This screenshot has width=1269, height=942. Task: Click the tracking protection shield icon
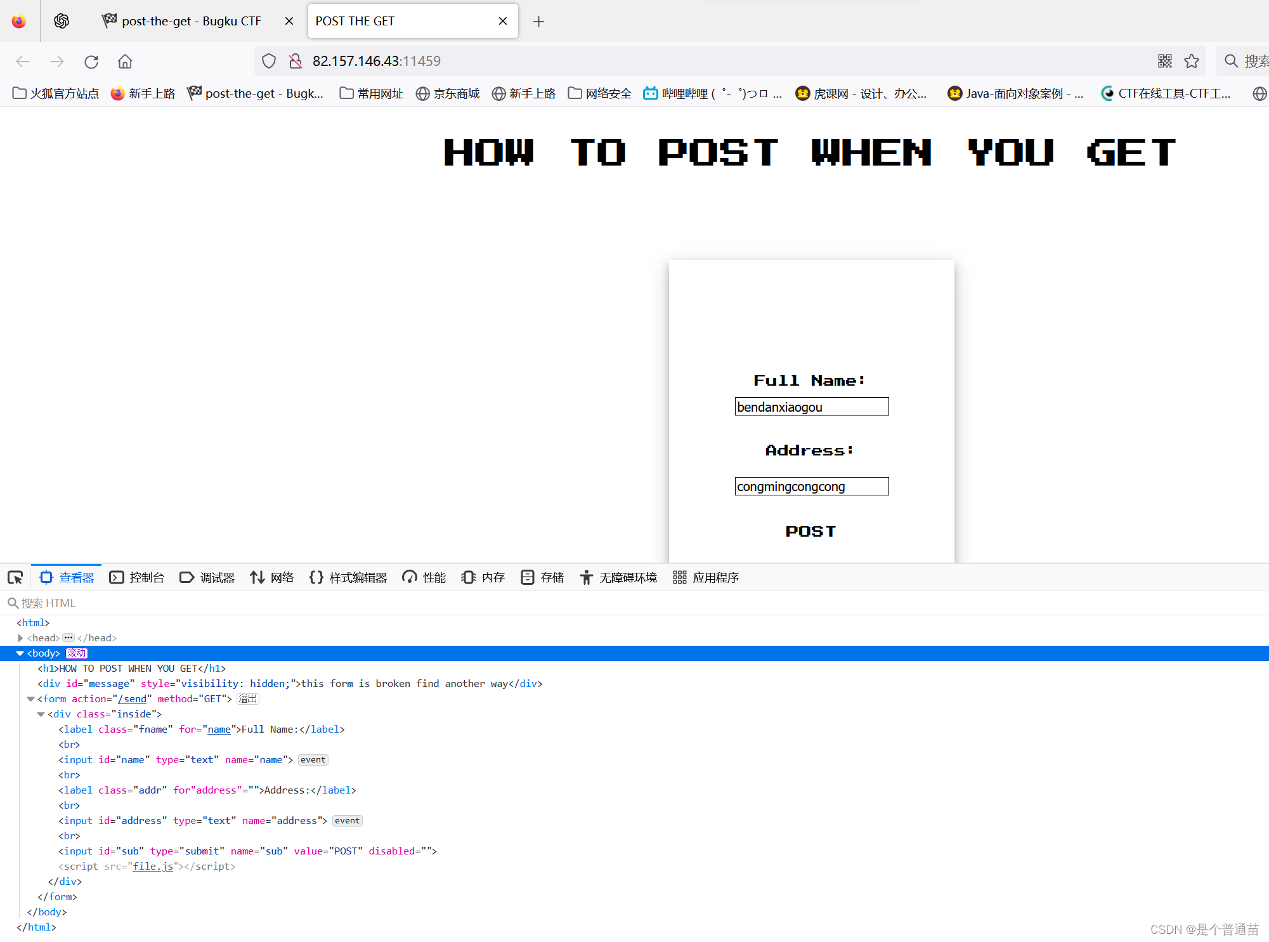tap(269, 61)
